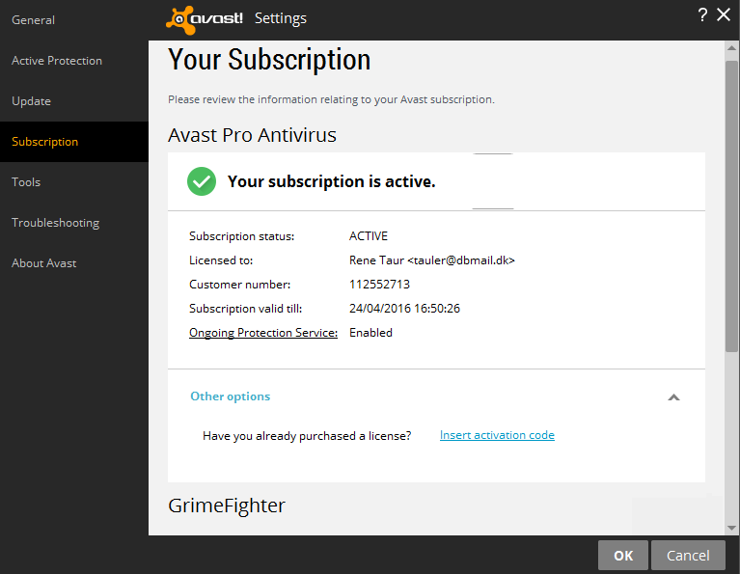The image size is (740, 574).
Task: Show the About Avast page
Action: 44,263
